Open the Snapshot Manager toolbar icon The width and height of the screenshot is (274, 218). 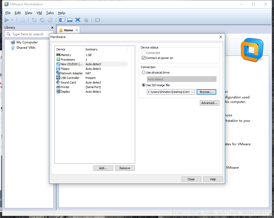click(50, 20)
